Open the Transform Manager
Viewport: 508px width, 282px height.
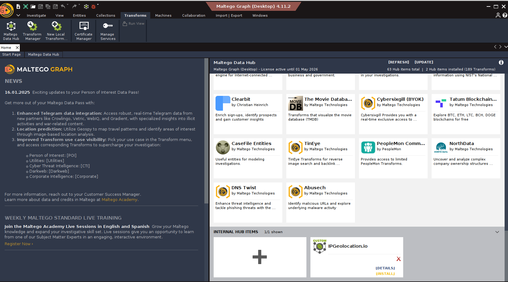point(32,31)
